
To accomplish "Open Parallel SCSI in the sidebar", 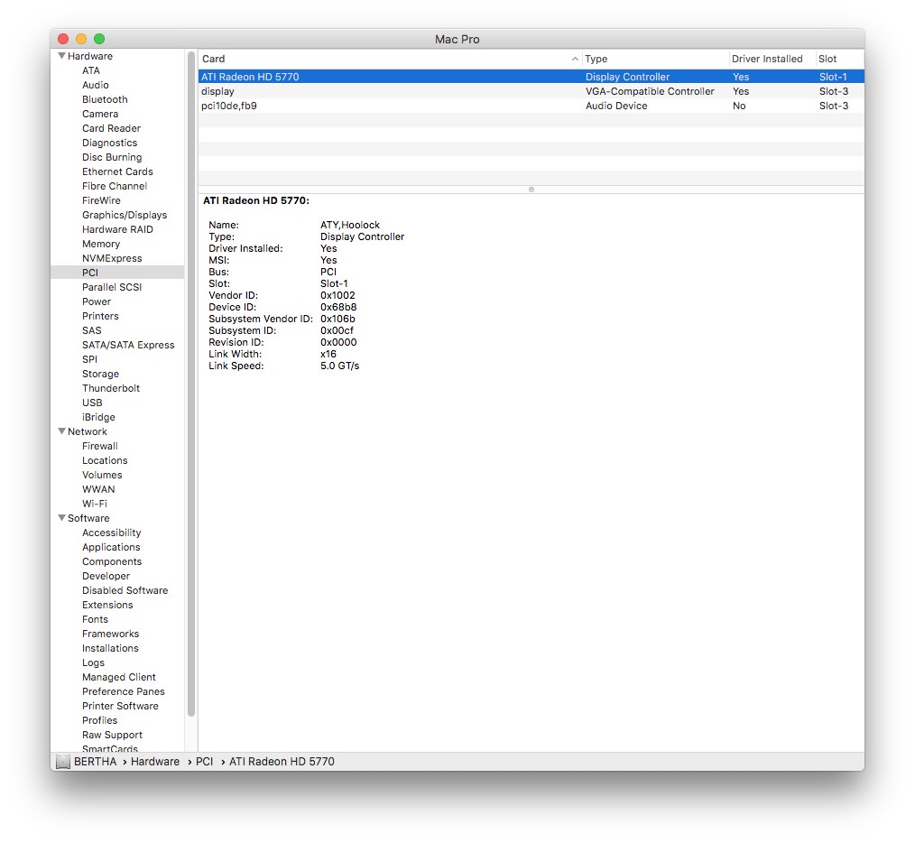I will click(112, 287).
